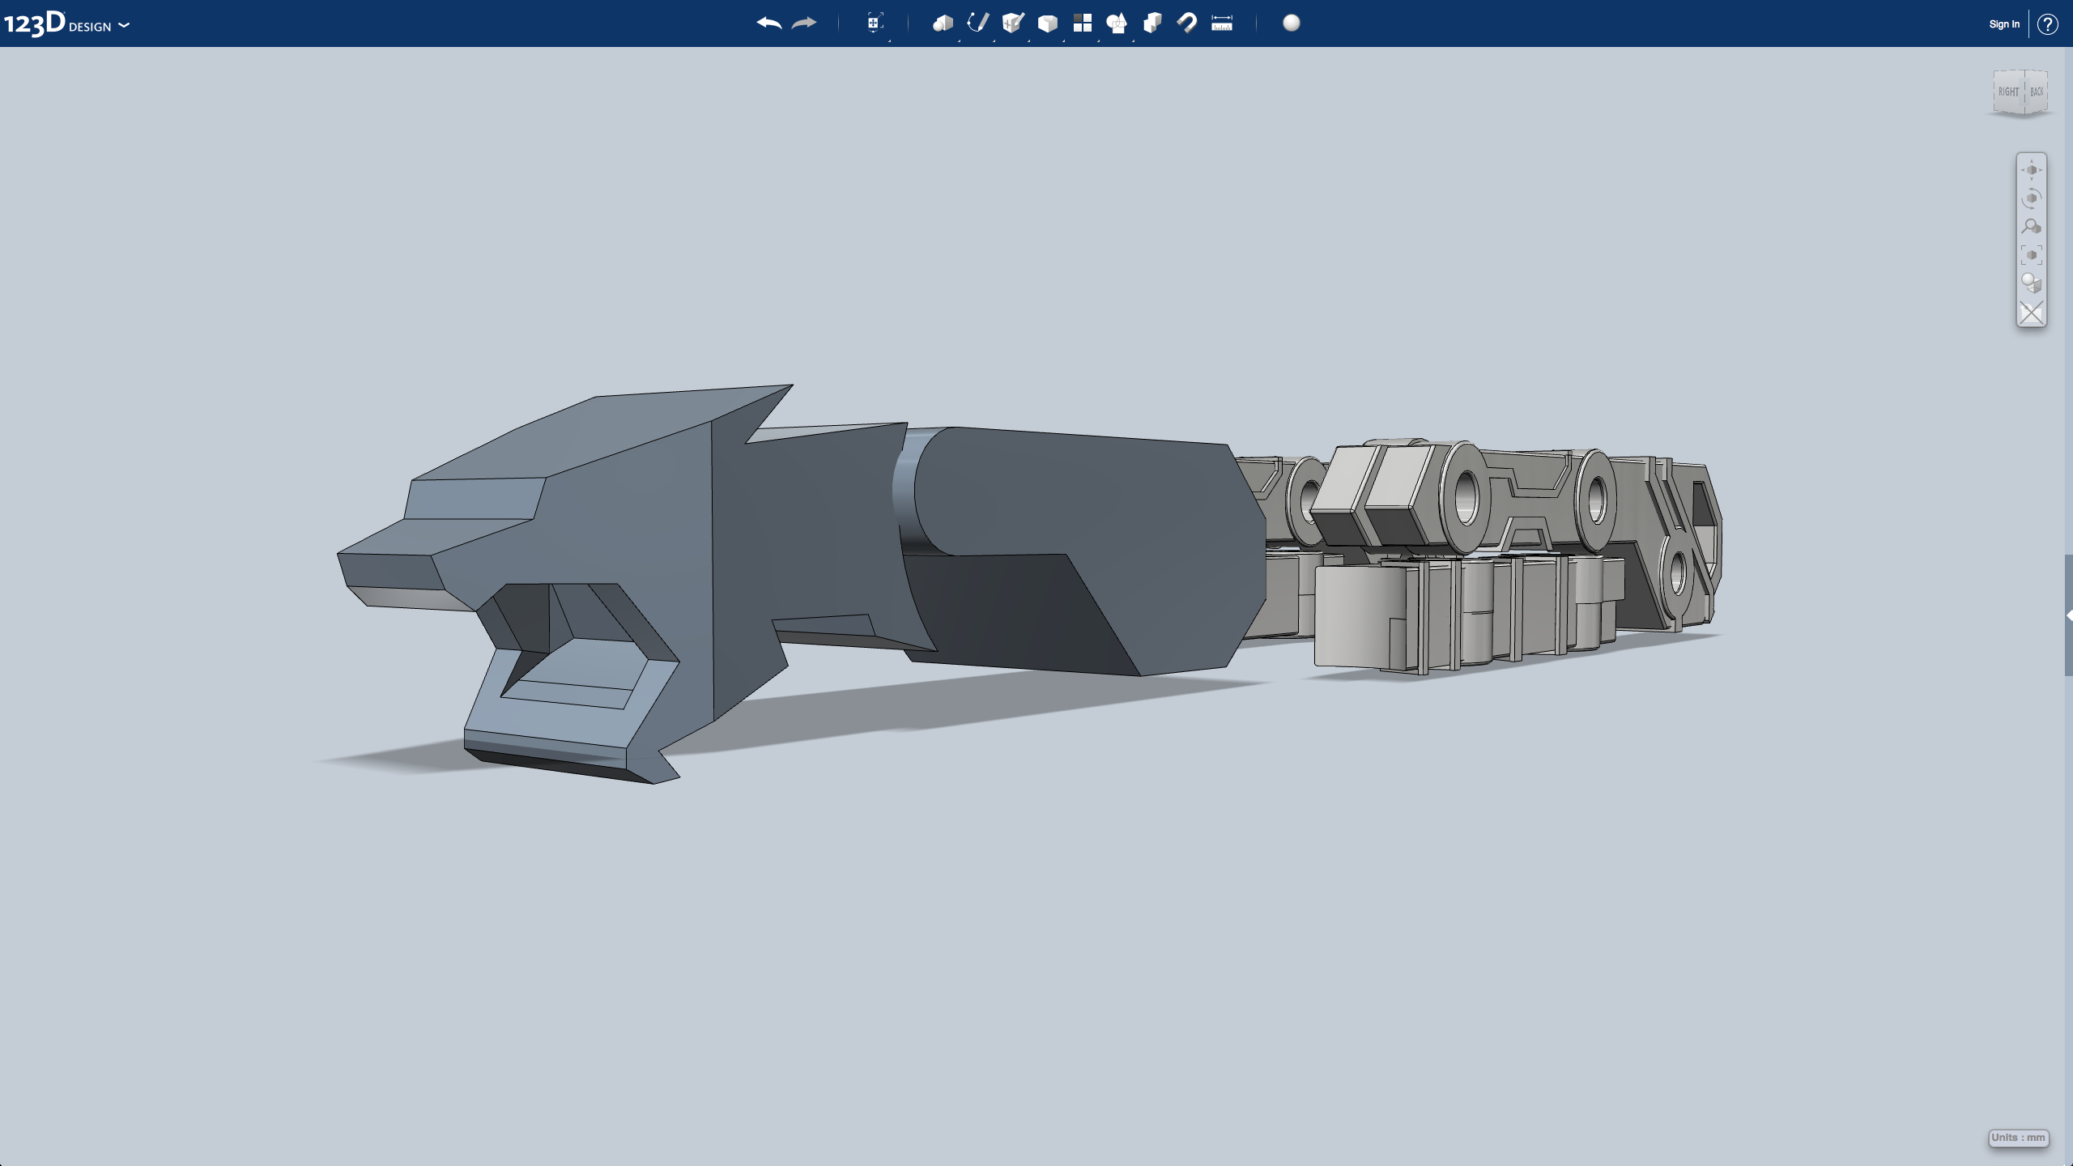The height and width of the screenshot is (1166, 2073).
Task: Select the Pattern tool
Action: pyautogui.click(x=1083, y=23)
